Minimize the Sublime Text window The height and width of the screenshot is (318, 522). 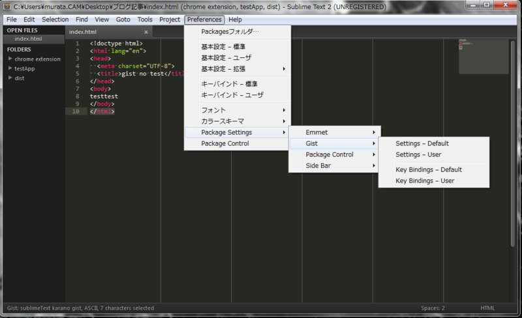(472, 5)
